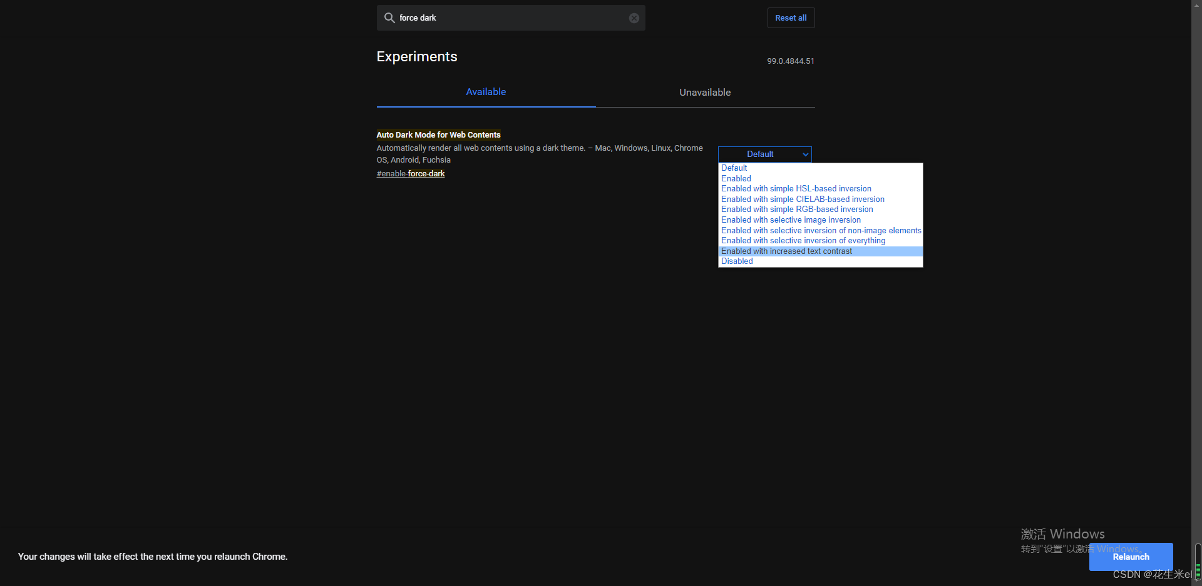
Task: Switch to the Available tab
Action: coord(486,91)
